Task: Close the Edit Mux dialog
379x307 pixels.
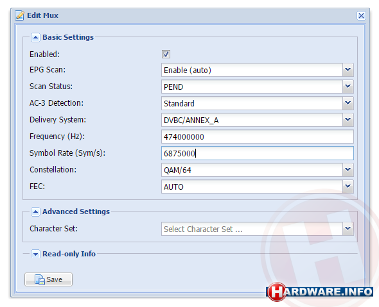Action: coord(361,15)
